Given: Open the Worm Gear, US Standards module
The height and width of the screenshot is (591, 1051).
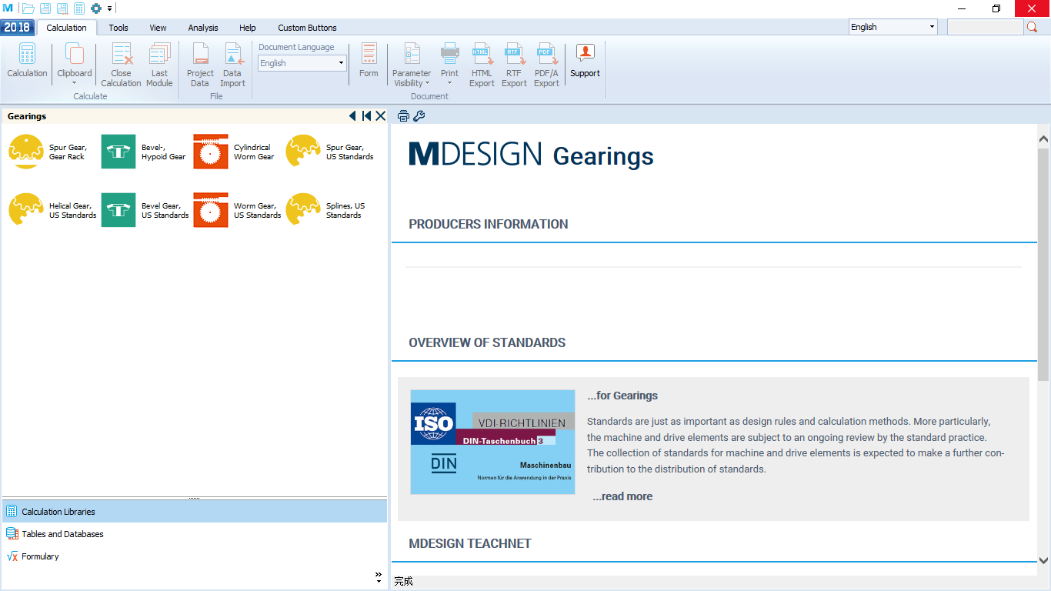Looking at the screenshot, I should pyautogui.click(x=237, y=210).
